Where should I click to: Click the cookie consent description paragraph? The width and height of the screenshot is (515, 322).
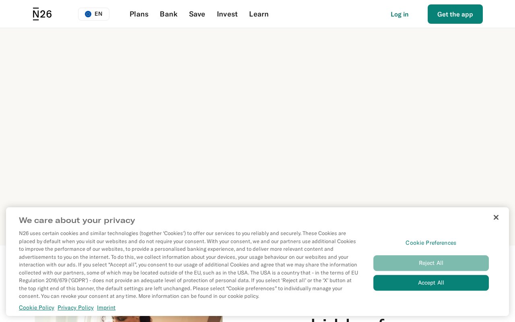pos(188,264)
